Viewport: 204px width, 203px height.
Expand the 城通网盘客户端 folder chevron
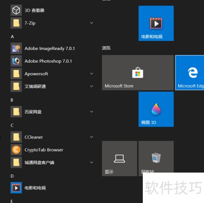point(92,163)
